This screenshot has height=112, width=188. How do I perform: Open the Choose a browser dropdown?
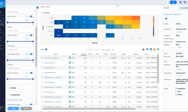click(x=20, y=68)
